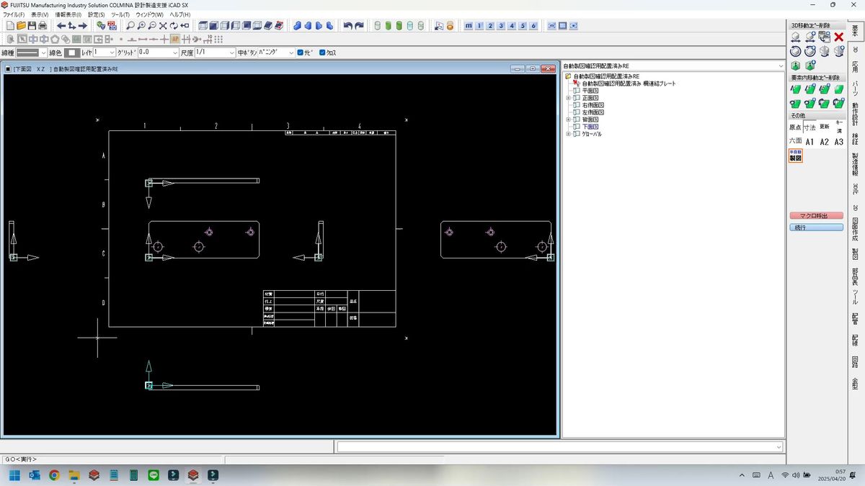Click the orange AP snap icon
The image size is (865, 486).
174,39
